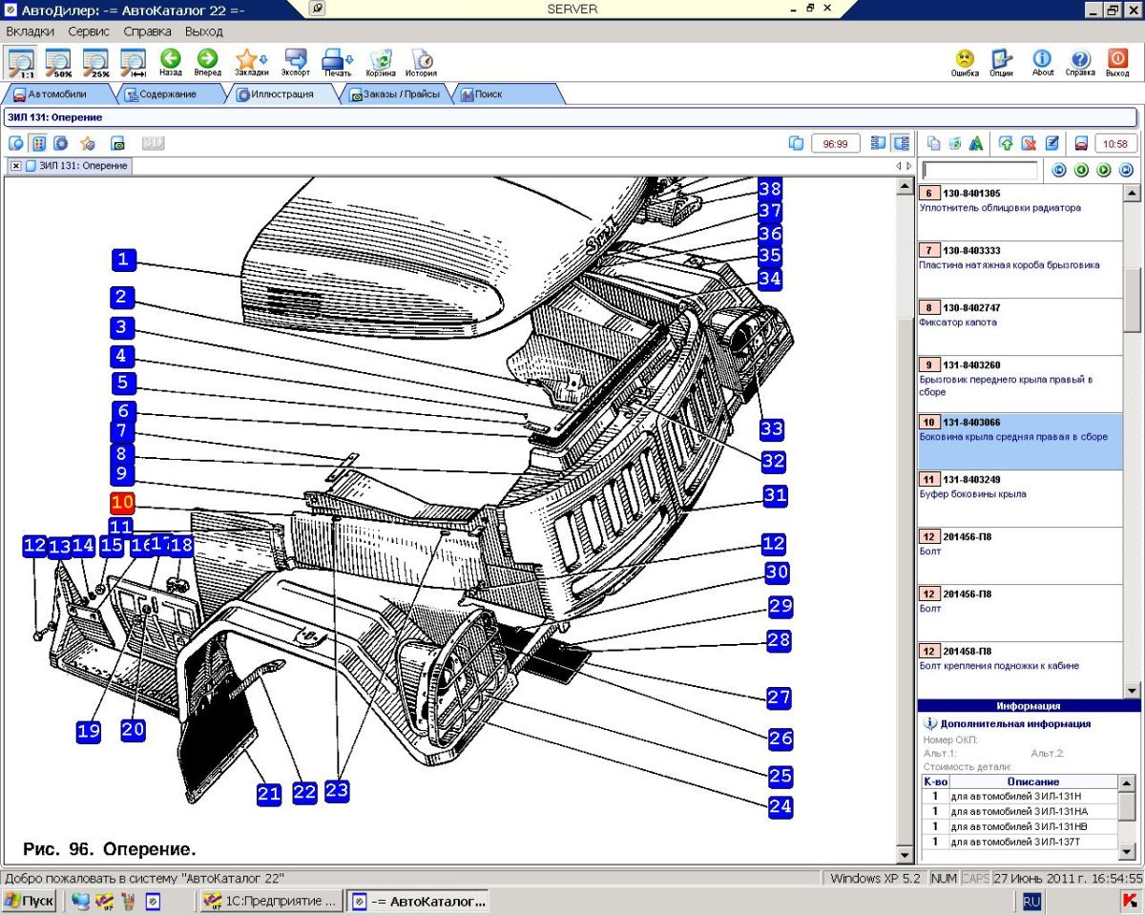The width and height of the screenshot is (1145, 916).
Task: Click red callout number 10 on diagram
Action: point(122,502)
